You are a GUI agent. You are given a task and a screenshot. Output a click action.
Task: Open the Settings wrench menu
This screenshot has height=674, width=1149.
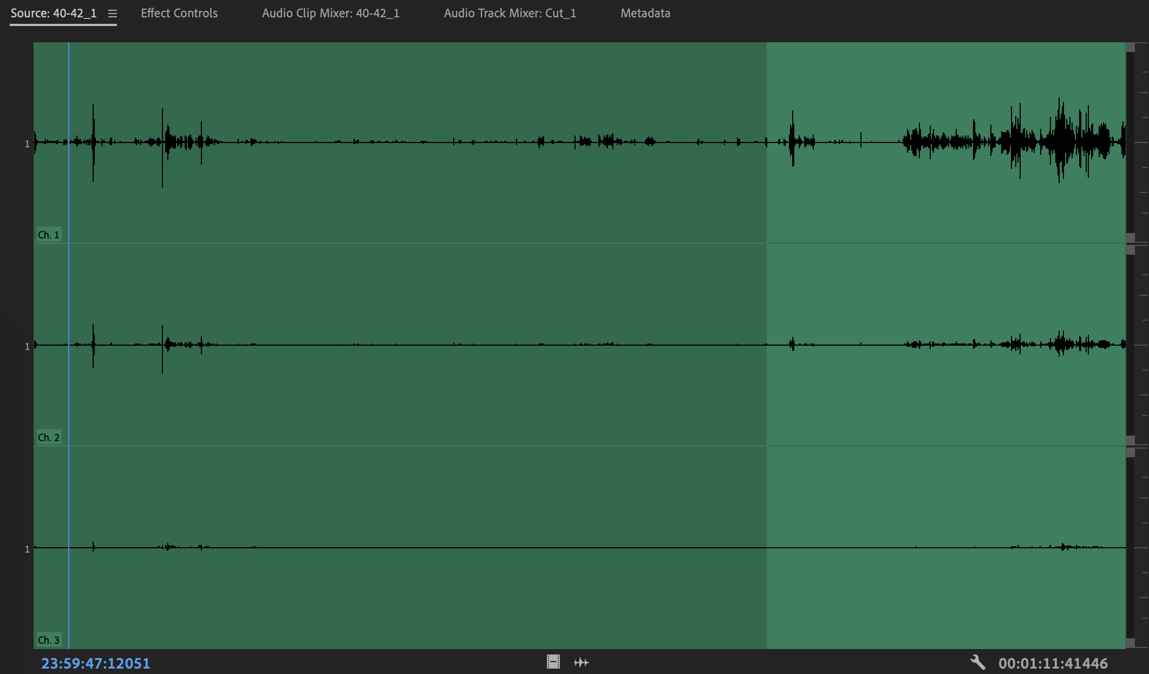point(978,662)
